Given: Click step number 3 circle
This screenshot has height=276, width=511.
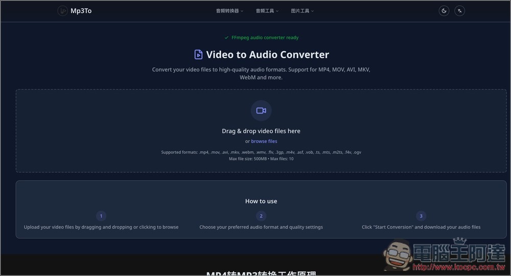Looking at the screenshot, I should pos(421,216).
